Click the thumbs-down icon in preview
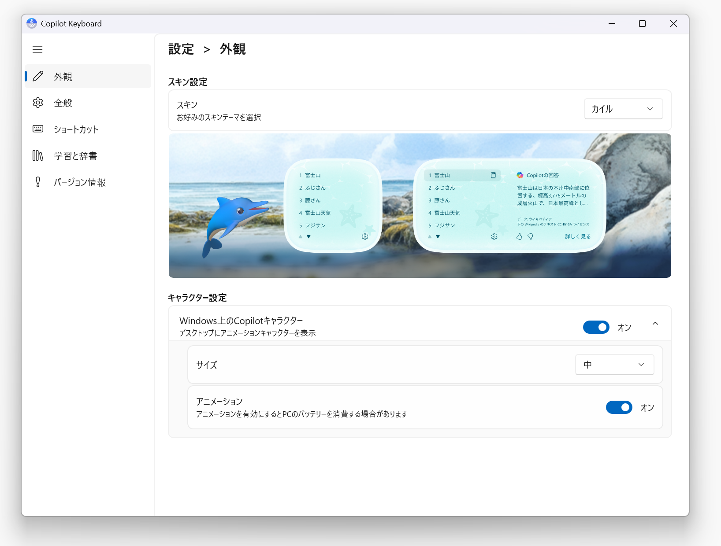This screenshot has height=546, width=721. [530, 236]
